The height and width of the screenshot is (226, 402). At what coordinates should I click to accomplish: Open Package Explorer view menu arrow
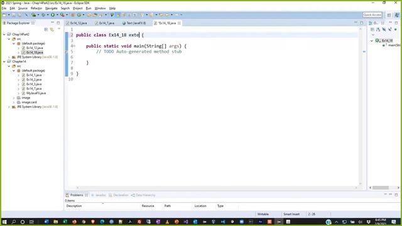point(59,30)
